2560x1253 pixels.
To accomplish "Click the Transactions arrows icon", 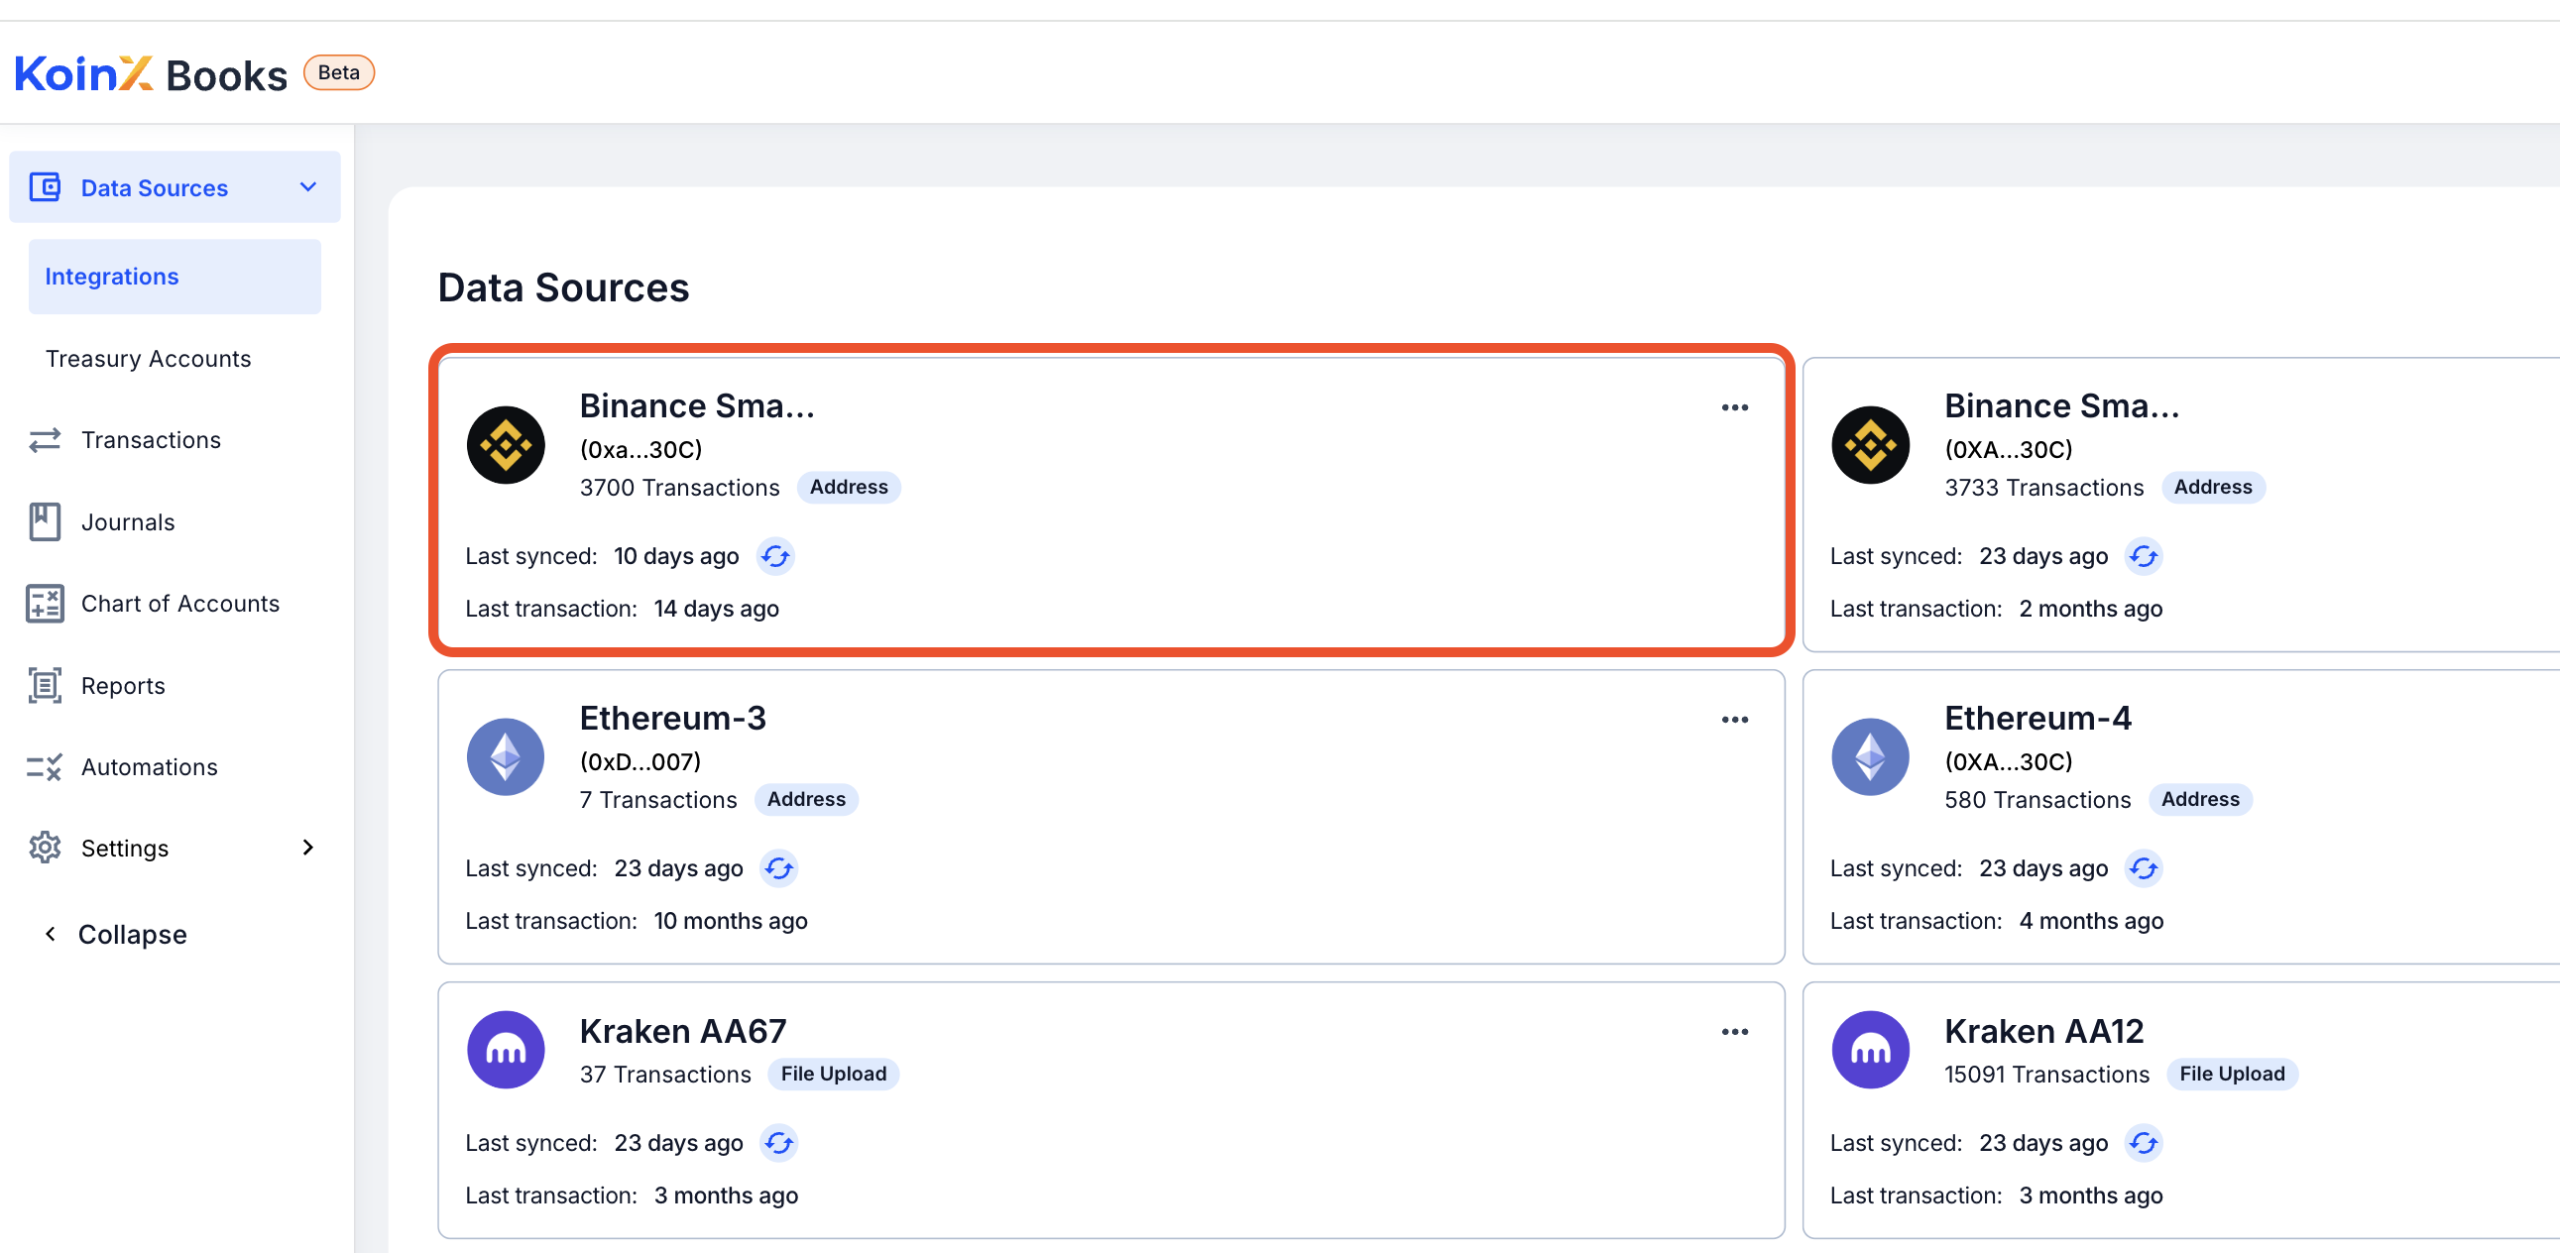I will [45, 439].
